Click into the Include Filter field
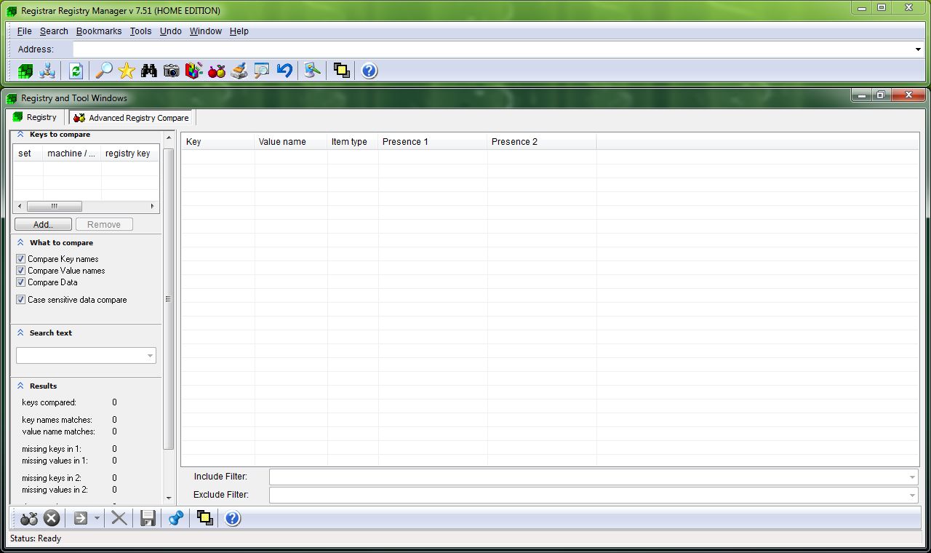 (588, 477)
